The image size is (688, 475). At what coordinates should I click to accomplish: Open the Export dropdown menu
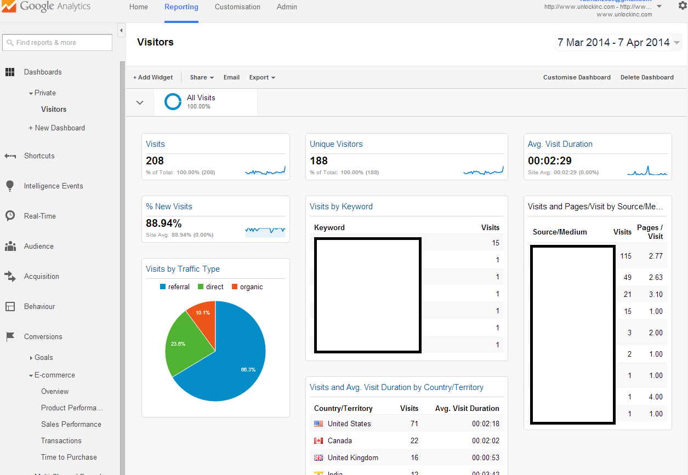pyautogui.click(x=262, y=77)
